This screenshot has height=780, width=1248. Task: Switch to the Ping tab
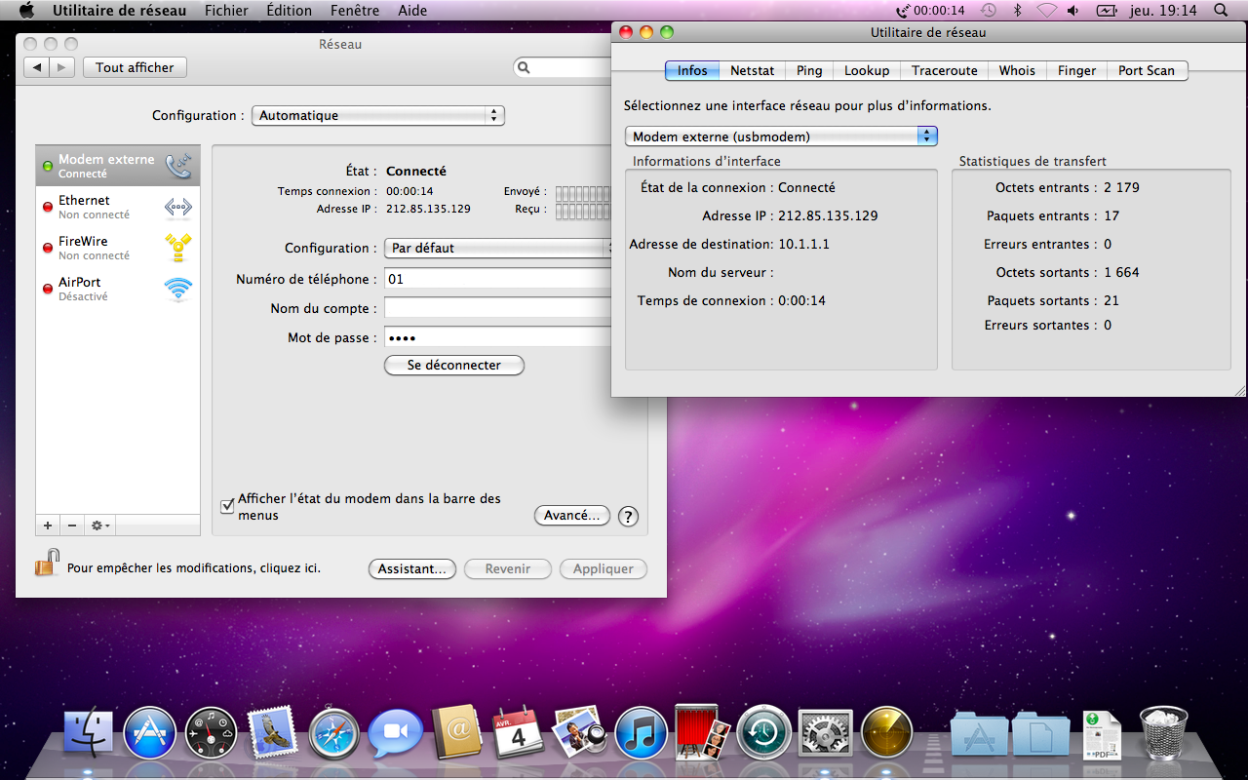coord(809,70)
